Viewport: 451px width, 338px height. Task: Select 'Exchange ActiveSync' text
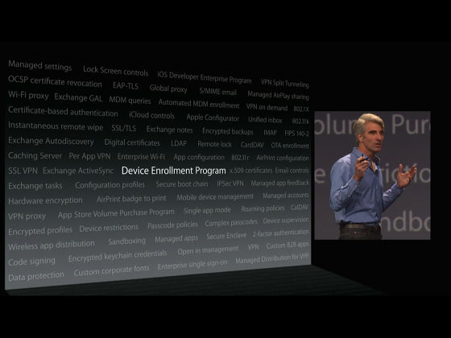coord(78,171)
